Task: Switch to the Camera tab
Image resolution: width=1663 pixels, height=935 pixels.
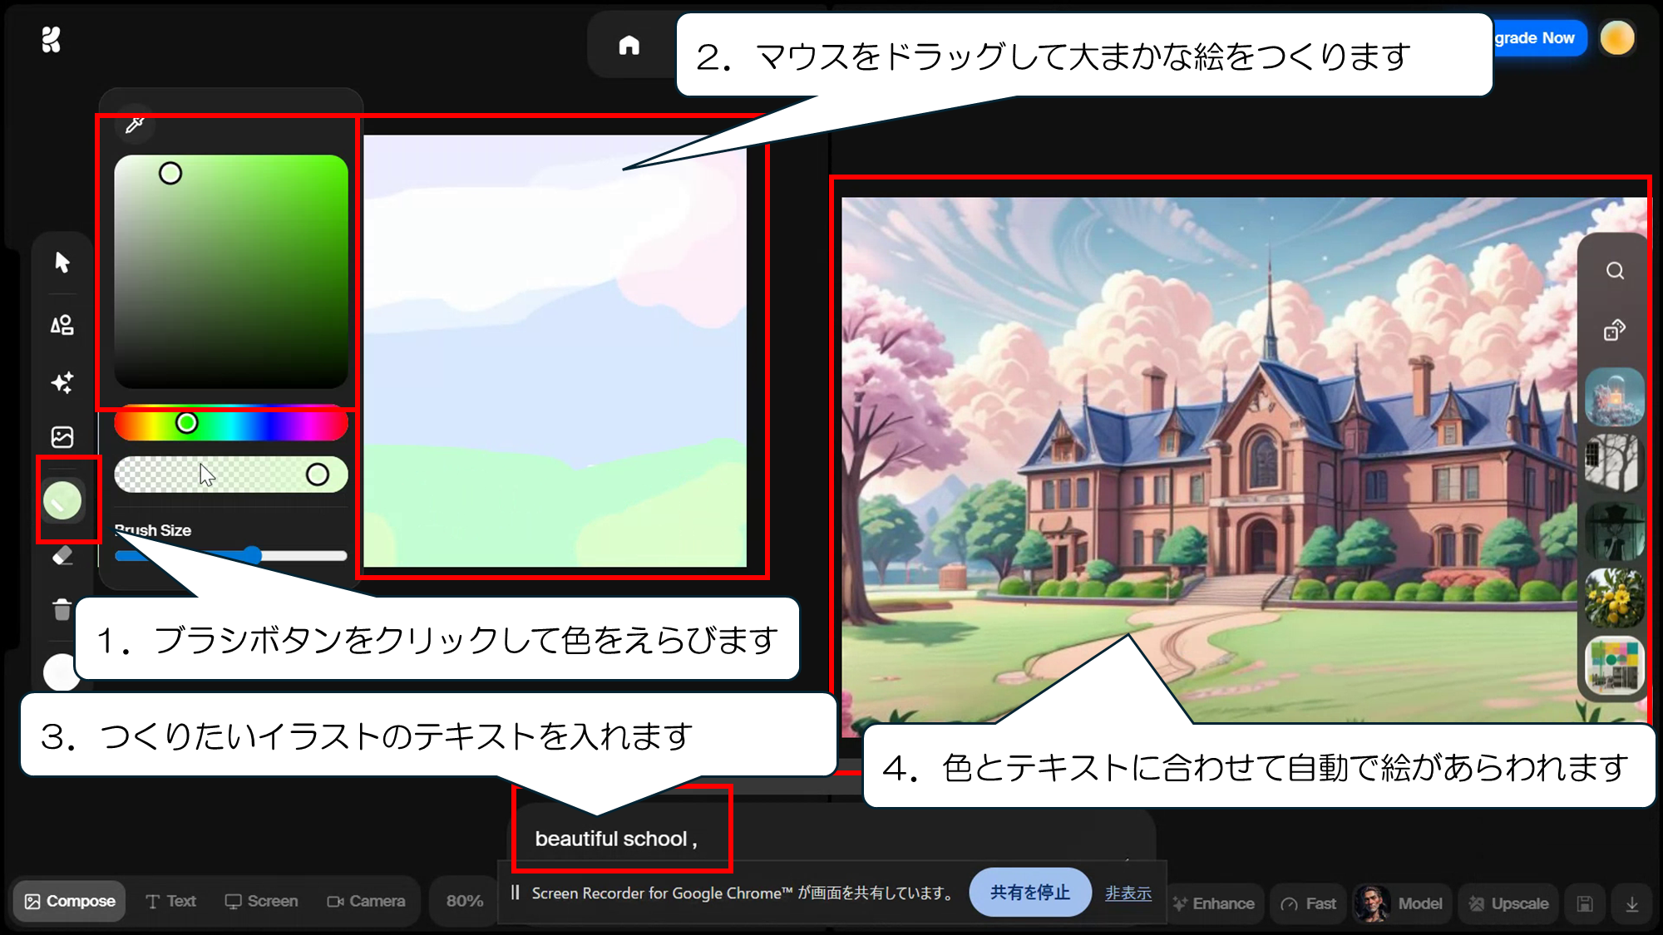Action: tap(366, 901)
